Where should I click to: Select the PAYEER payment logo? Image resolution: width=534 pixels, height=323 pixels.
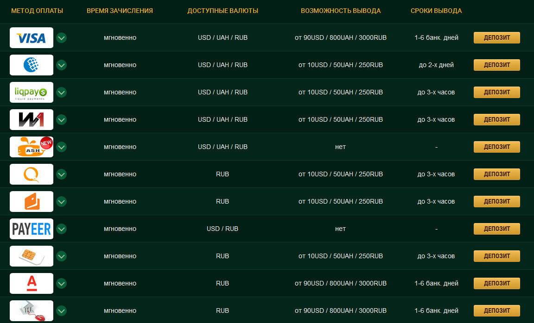32,229
